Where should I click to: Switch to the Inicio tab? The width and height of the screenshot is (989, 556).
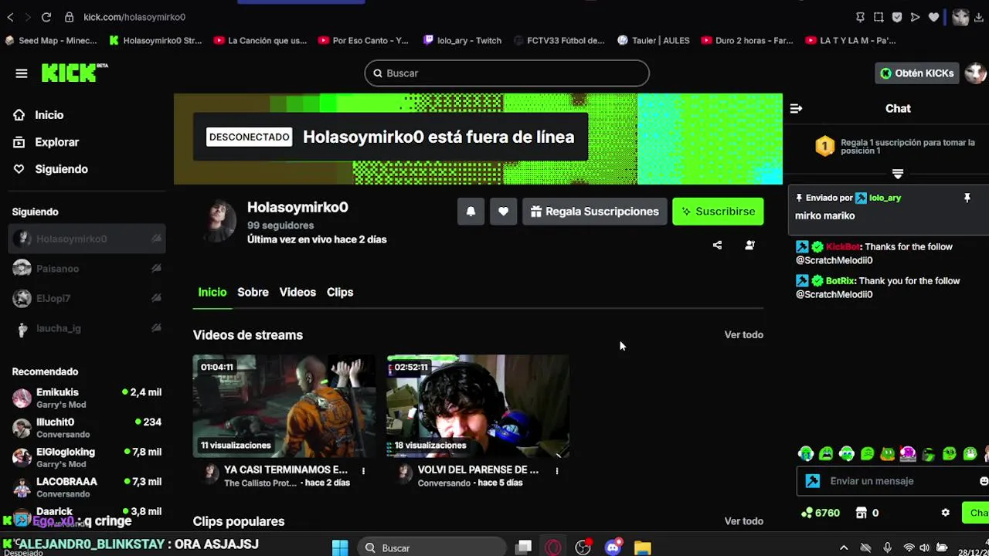212,292
